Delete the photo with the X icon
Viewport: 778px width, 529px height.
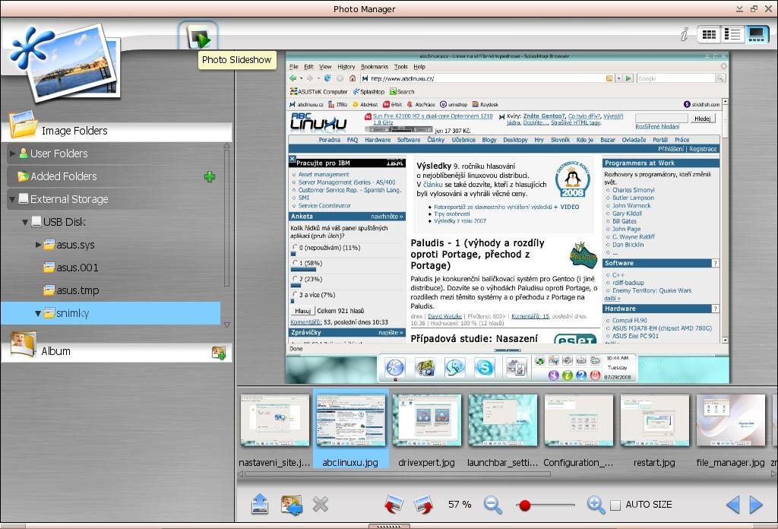(x=321, y=505)
